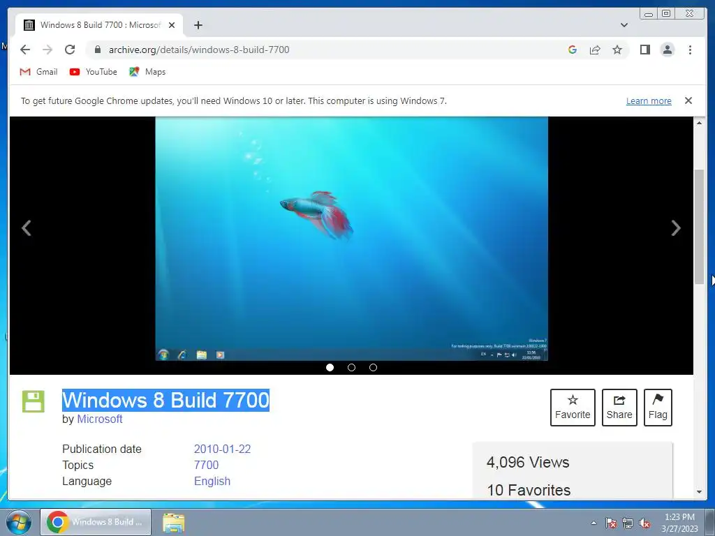Open Action Center flag tray icon
Image resolution: width=715 pixels, height=536 pixels.
click(611, 523)
